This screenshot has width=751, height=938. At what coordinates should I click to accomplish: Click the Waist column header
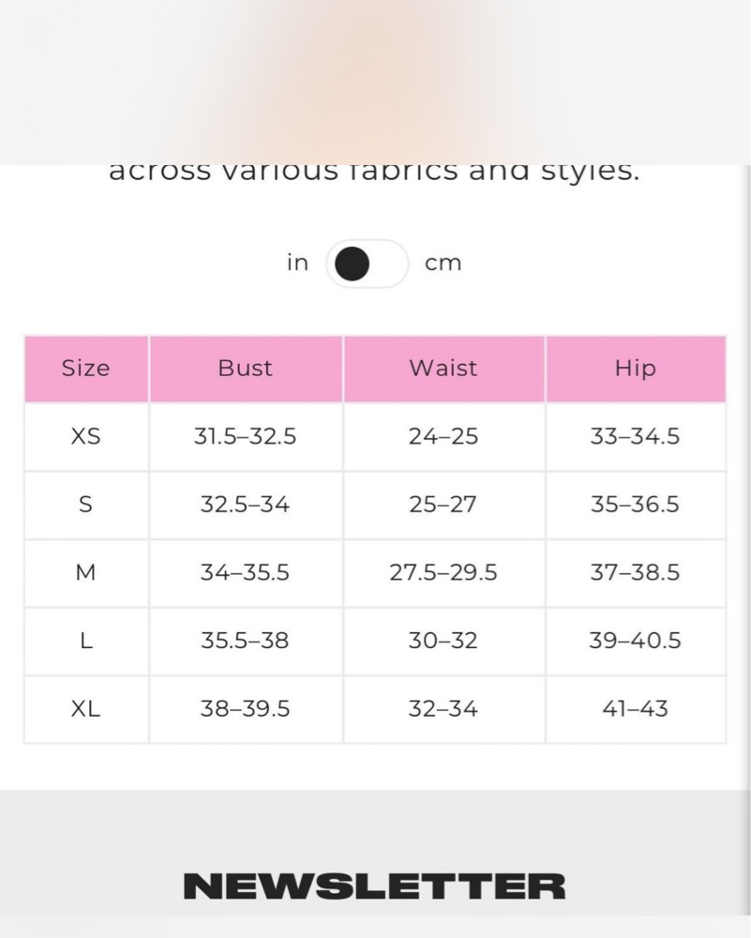coord(443,369)
